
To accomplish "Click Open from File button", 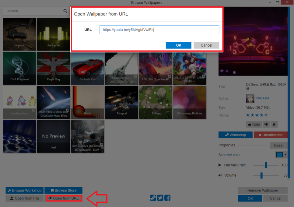I will click(25, 198).
